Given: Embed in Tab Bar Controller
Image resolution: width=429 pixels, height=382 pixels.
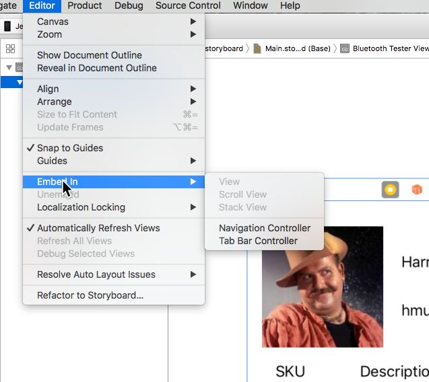Looking at the screenshot, I should [264, 241].
